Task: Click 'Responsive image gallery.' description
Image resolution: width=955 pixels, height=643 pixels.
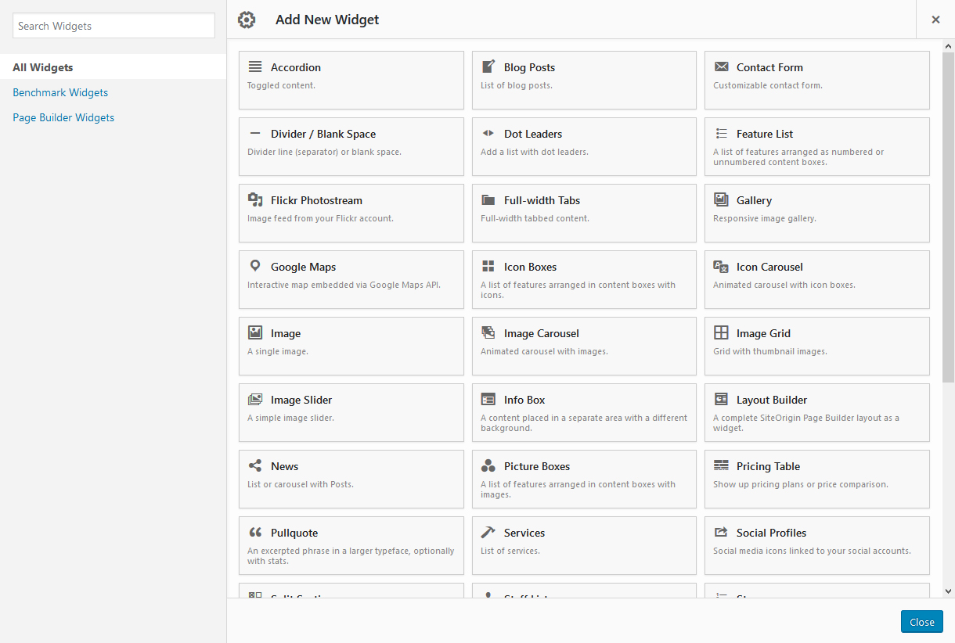Action: click(x=765, y=218)
